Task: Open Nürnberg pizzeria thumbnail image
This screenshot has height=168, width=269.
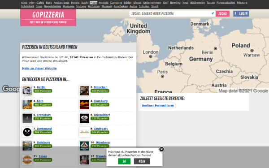Action: tap(84, 146)
